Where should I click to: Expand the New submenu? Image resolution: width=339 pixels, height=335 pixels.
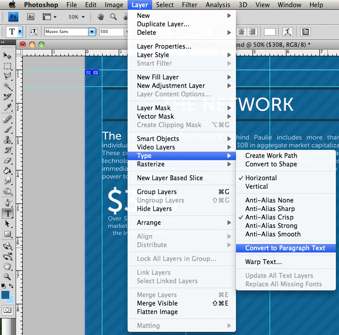[182, 16]
